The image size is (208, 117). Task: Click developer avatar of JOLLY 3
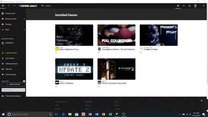(x=57, y=82)
